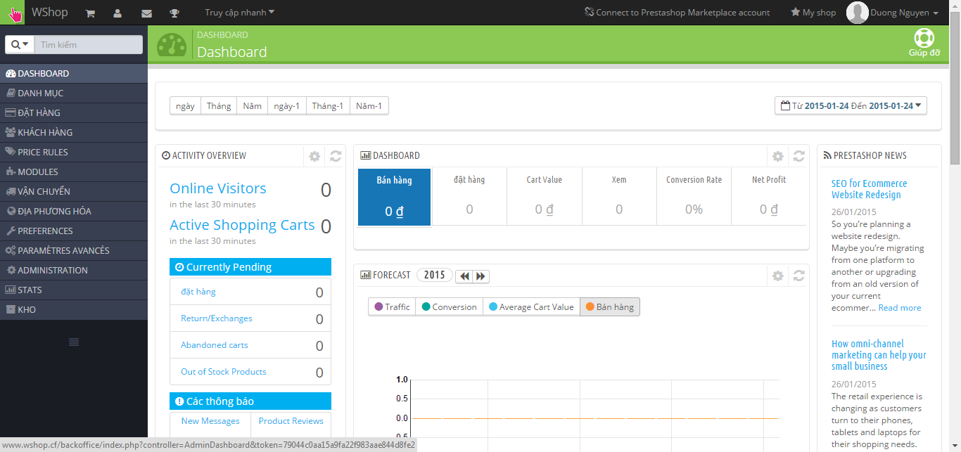Open the search type magnifier dropdown
Screen dimensions: 961x452
20,44
